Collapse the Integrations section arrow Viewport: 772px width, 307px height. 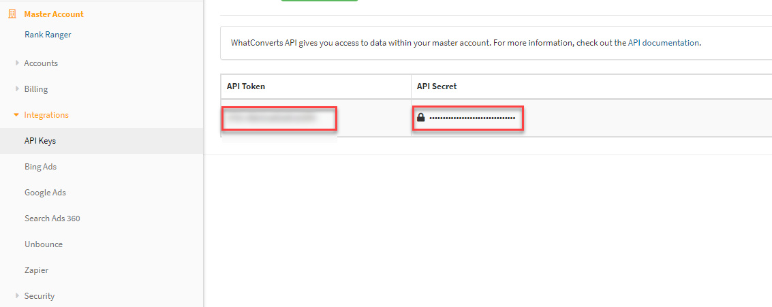click(x=16, y=115)
